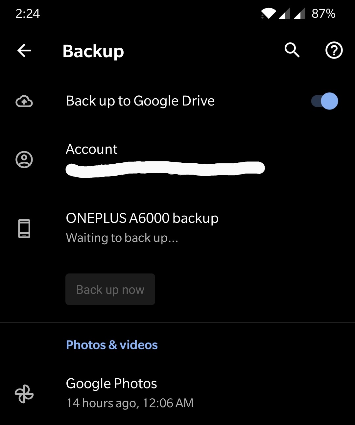Tap the Photos & videos section header
The height and width of the screenshot is (425, 355).
(112, 345)
